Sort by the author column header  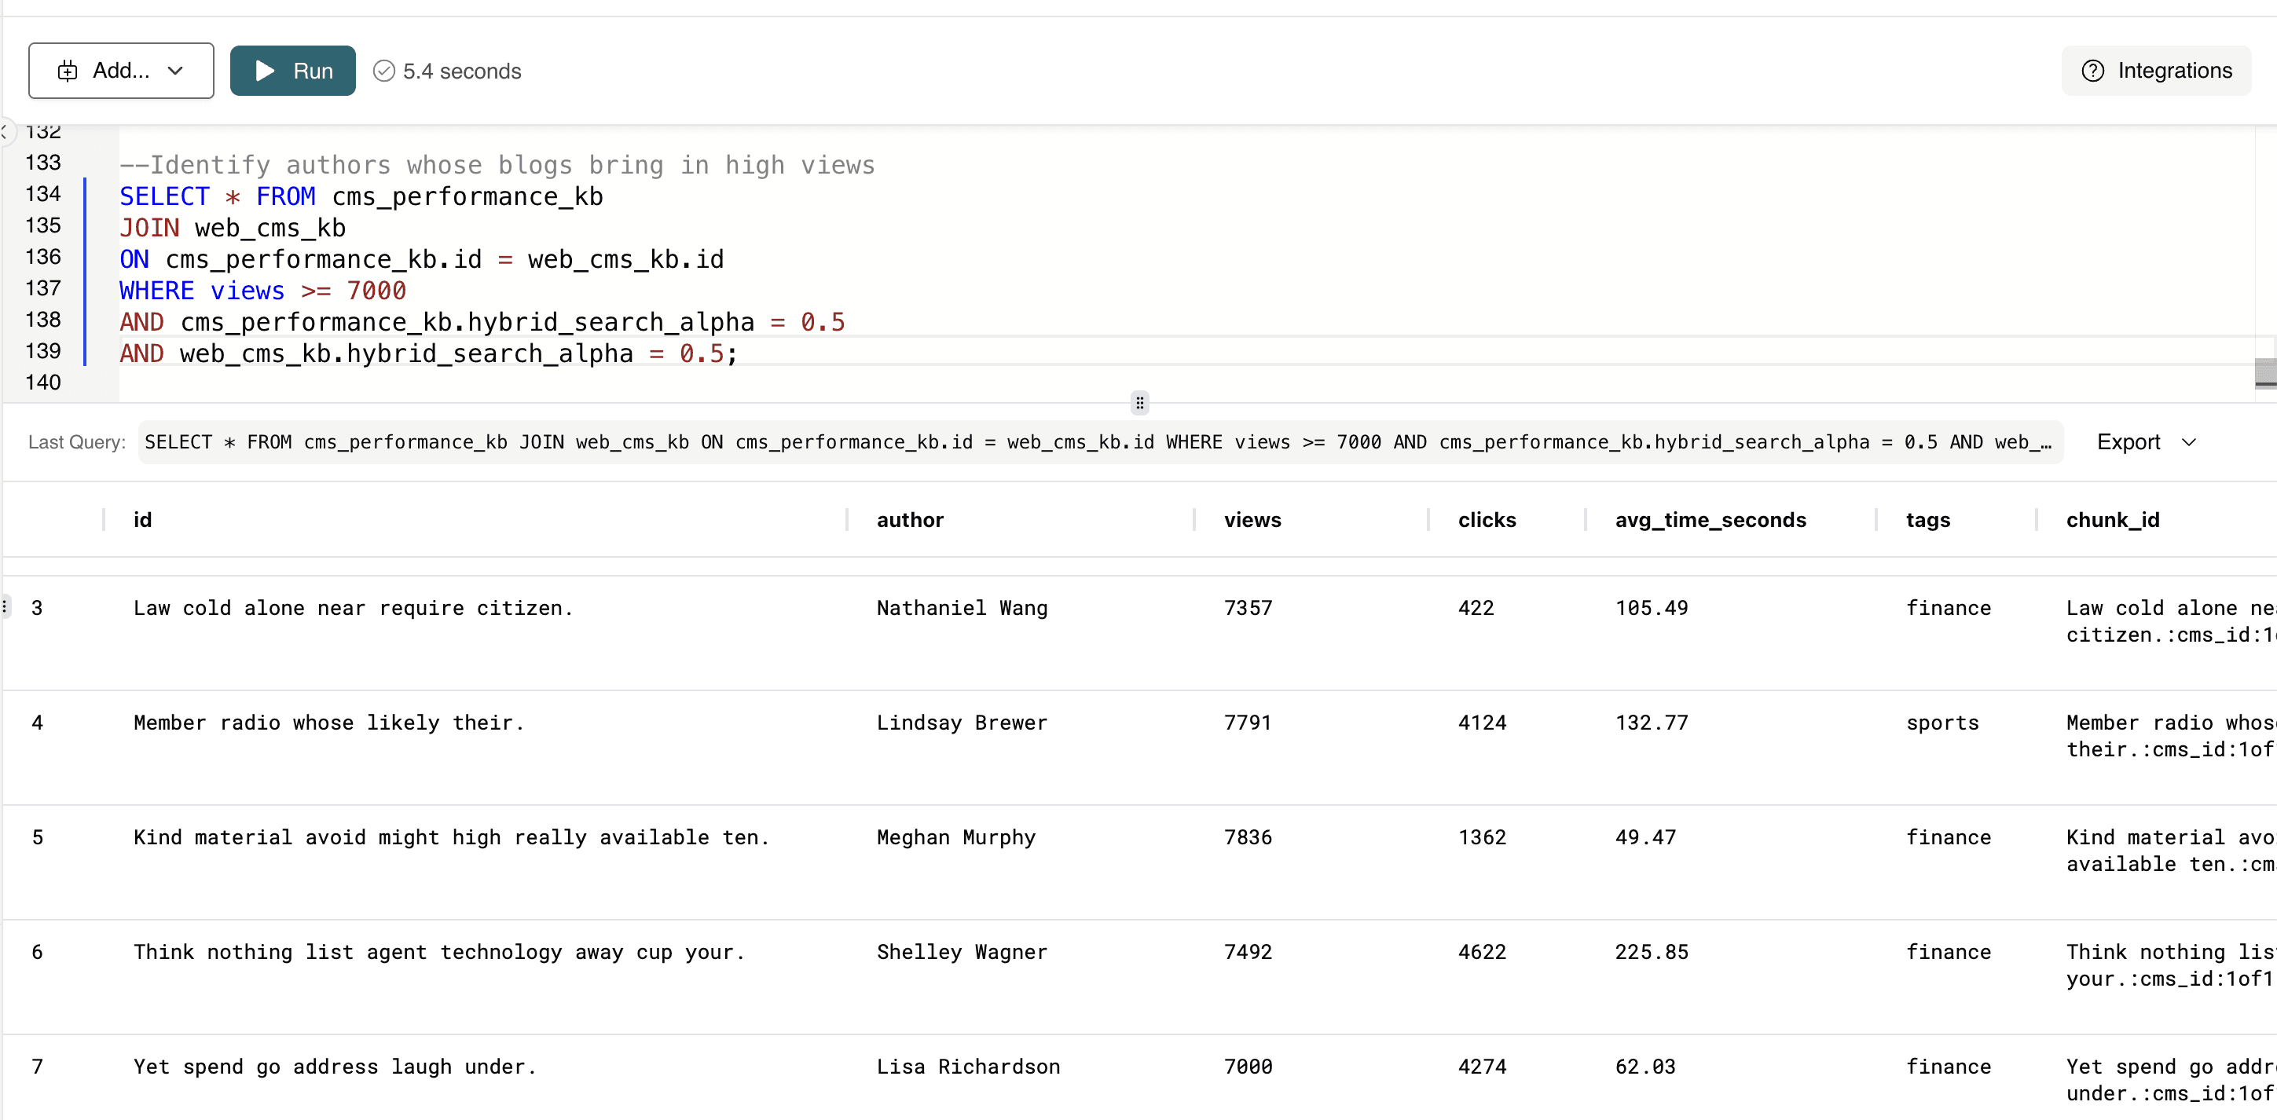coord(910,519)
